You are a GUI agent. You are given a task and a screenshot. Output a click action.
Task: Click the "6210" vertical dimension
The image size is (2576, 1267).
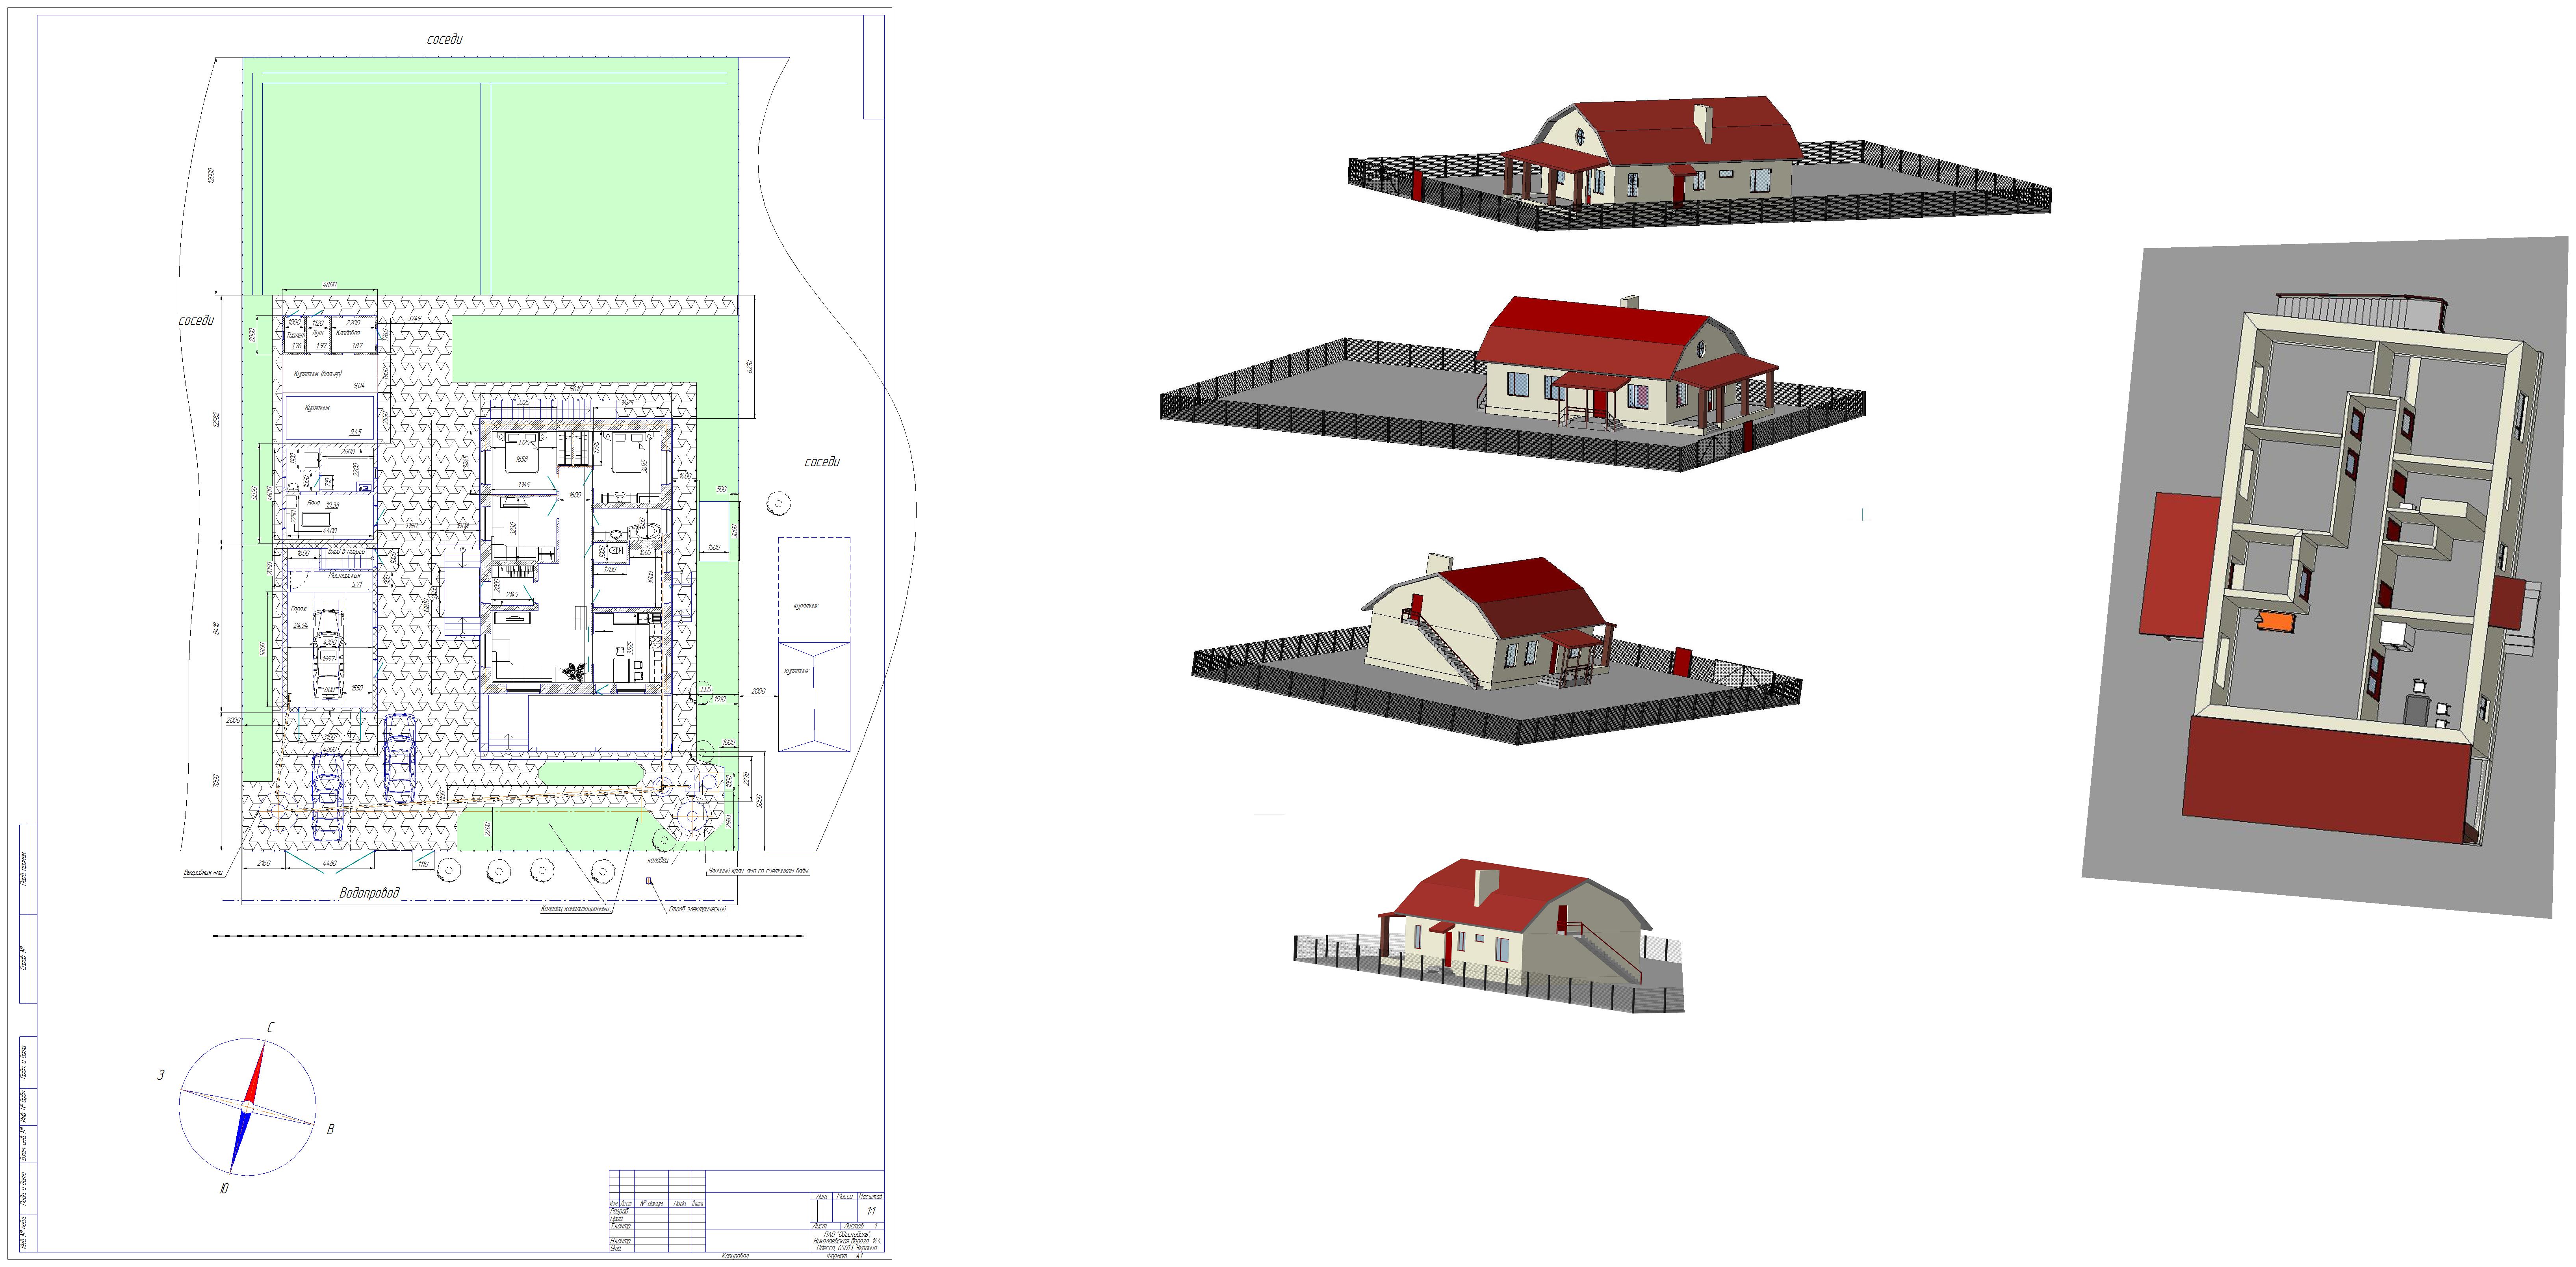point(749,367)
